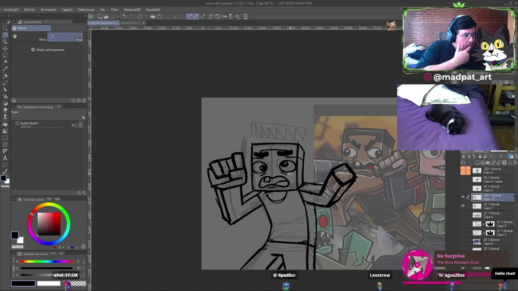Select the Mano sub tool
This screenshot has height=291, width=518.
click(29, 37)
